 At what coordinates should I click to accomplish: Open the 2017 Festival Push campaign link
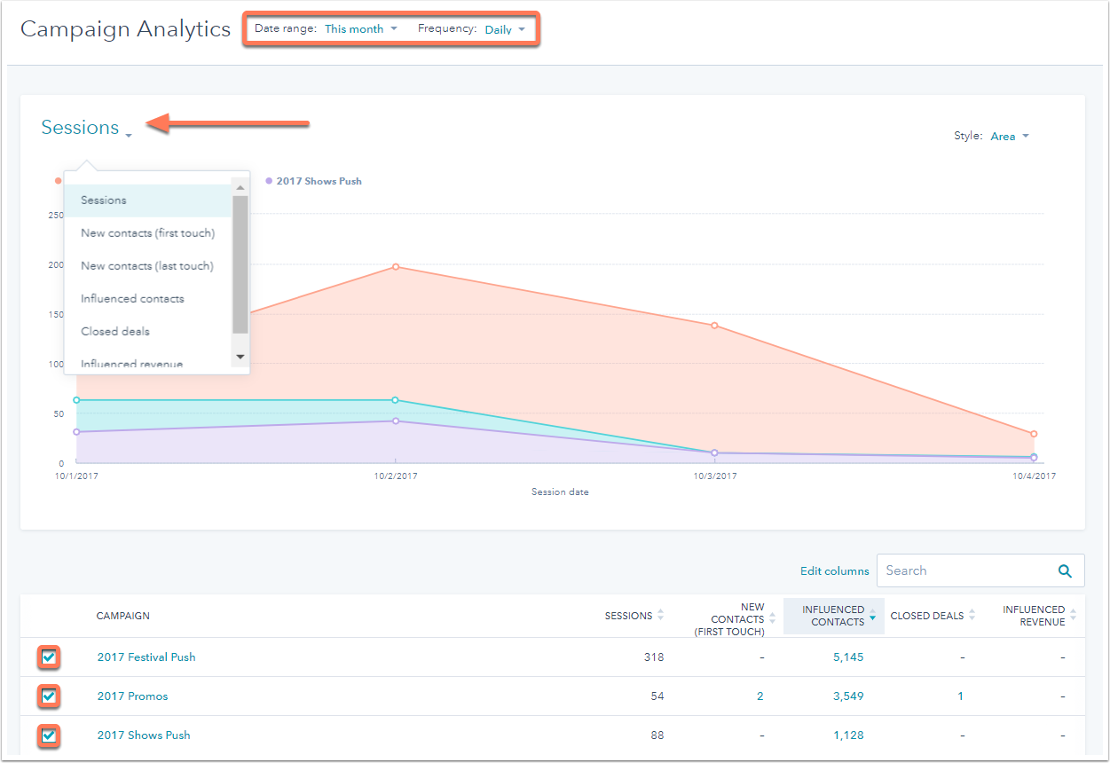pyautogui.click(x=146, y=657)
